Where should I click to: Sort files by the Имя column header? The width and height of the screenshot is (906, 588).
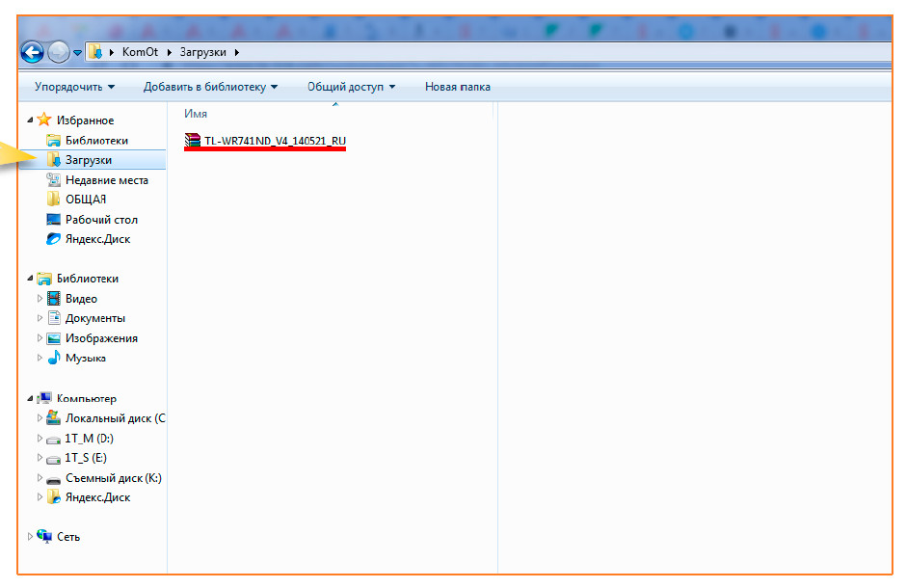click(x=196, y=114)
